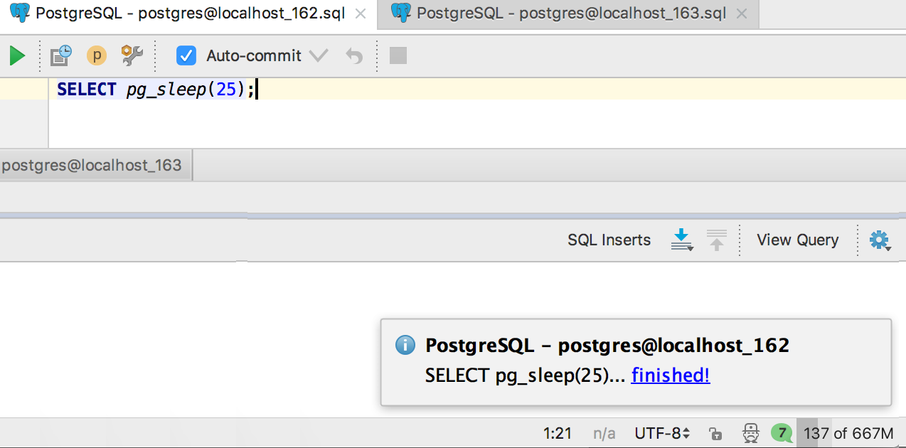Open the UTF-8 encoding selector
The image size is (906, 448).
[x=661, y=433]
